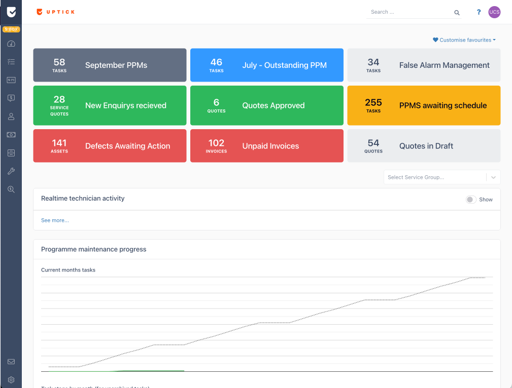Open the wrench icon in sidebar

tap(11, 171)
